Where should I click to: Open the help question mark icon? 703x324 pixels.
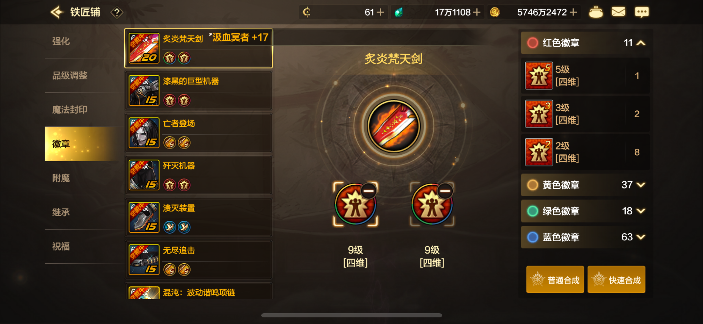coord(117,12)
